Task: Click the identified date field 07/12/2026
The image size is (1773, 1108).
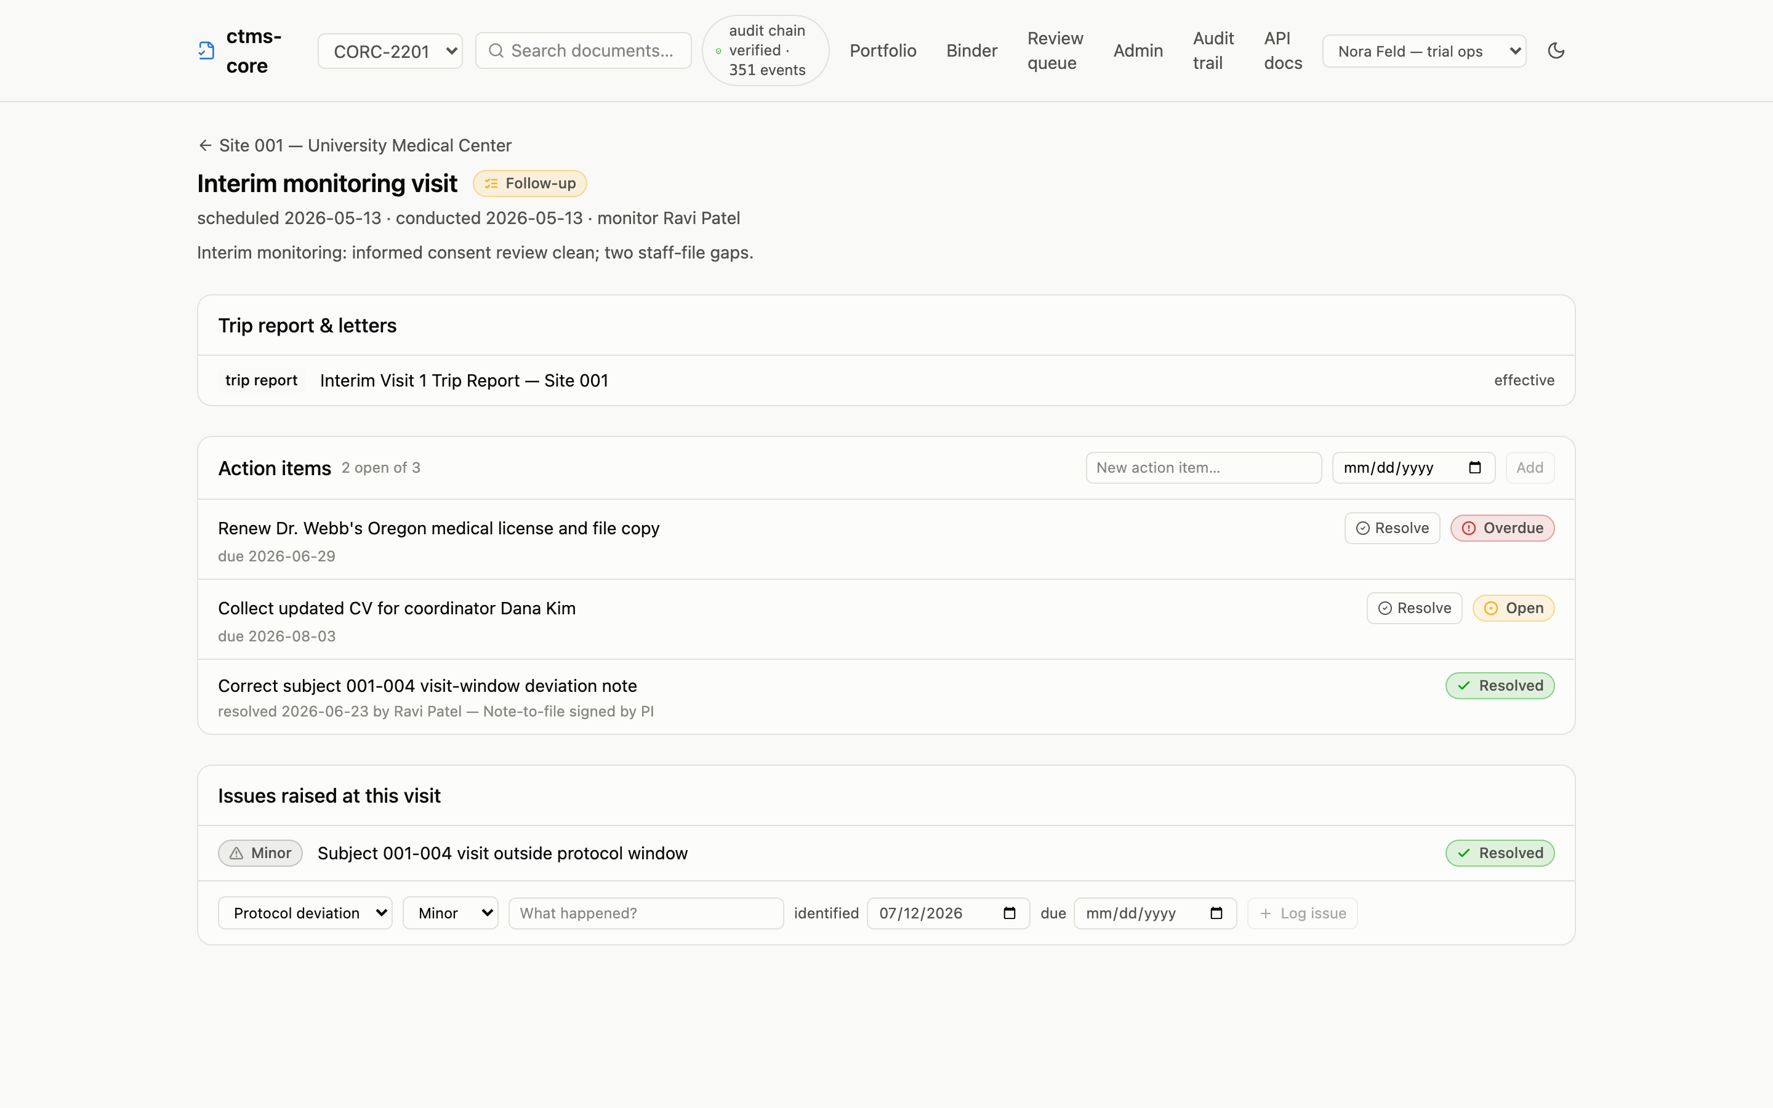Action: click(x=948, y=913)
